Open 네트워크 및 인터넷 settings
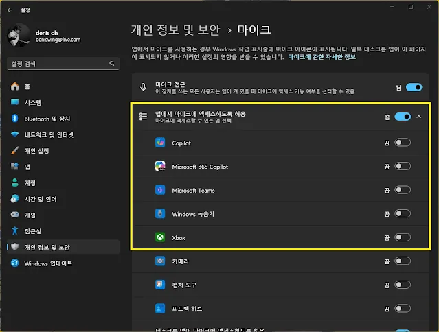439x332 pixels. tap(63, 134)
